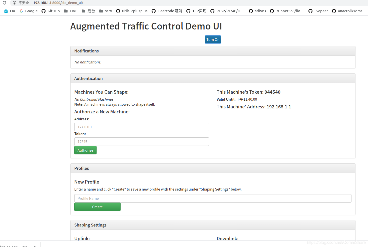Screen dimensions: 368x247
Task: Click the 不安全 security label
Action: (x=24, y=3)
